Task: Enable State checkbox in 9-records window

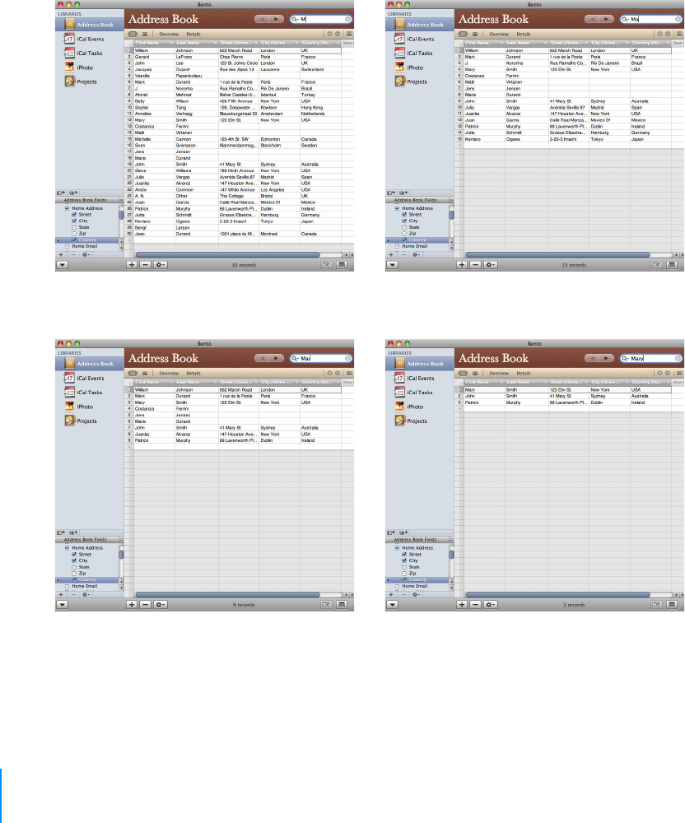Action: (74, 567)
